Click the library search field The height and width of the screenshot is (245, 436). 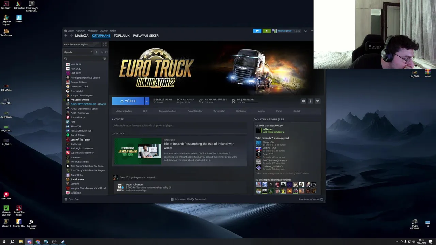(x=84, y=59)
